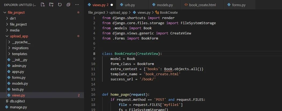The width and height of the screenshot is (282, 111).
Task: Refresh the Explorer view
Action: point(60,5)
